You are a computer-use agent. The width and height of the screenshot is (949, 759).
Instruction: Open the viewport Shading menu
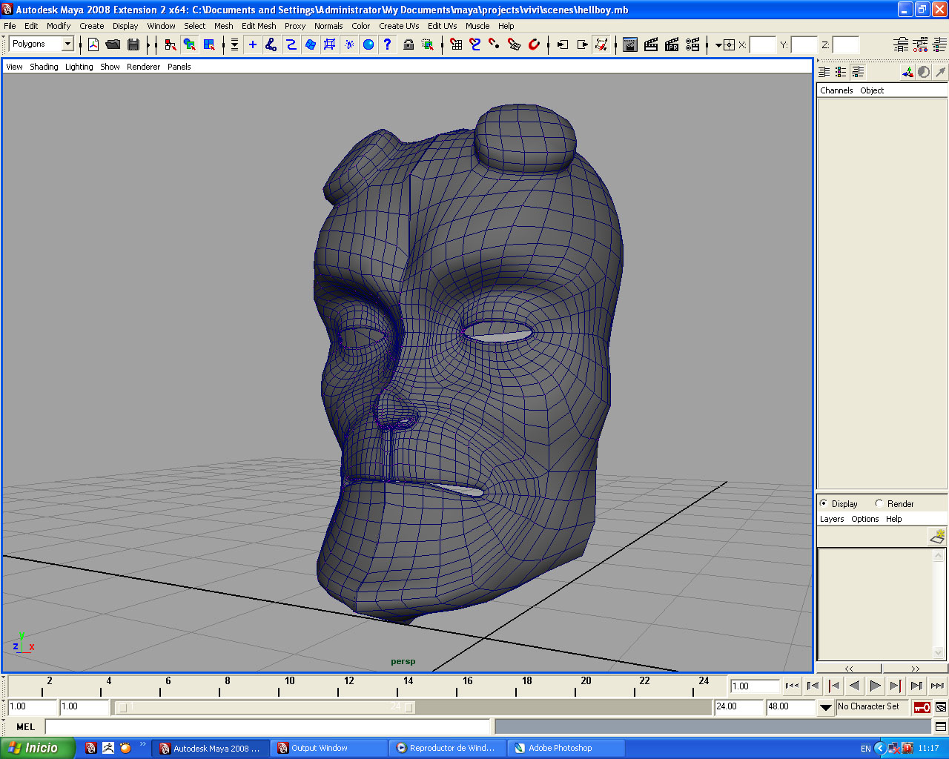coord(44,67)
